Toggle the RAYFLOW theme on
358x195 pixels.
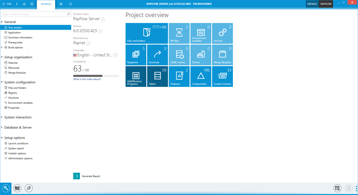[326, 4]
